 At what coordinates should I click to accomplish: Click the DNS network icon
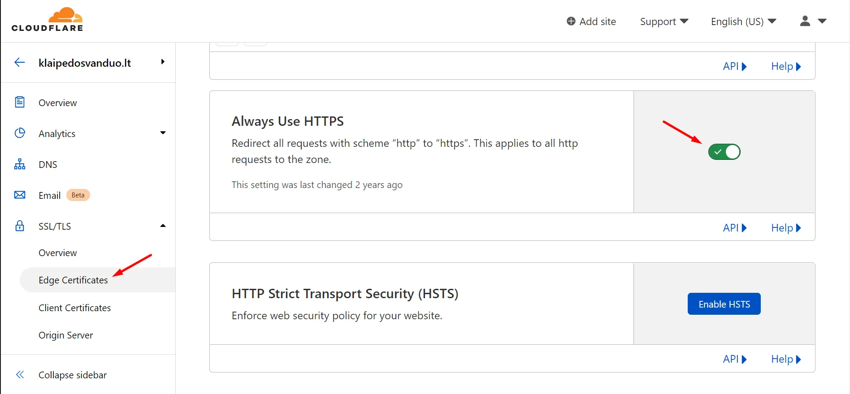click(x=20, y=164)
